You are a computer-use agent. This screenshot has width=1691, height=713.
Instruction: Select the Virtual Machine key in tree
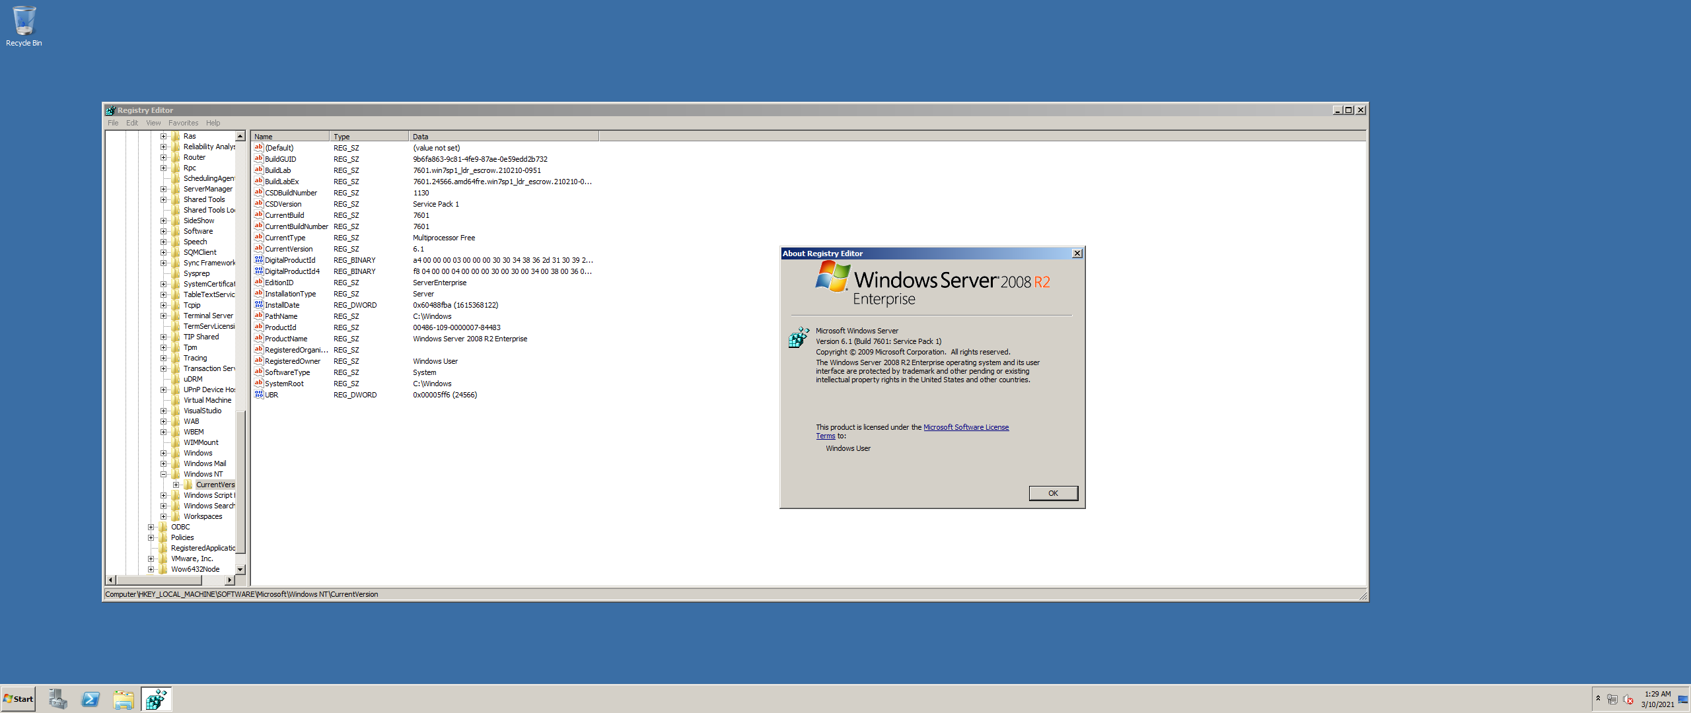pyautogui.click(x=207, y=400)
